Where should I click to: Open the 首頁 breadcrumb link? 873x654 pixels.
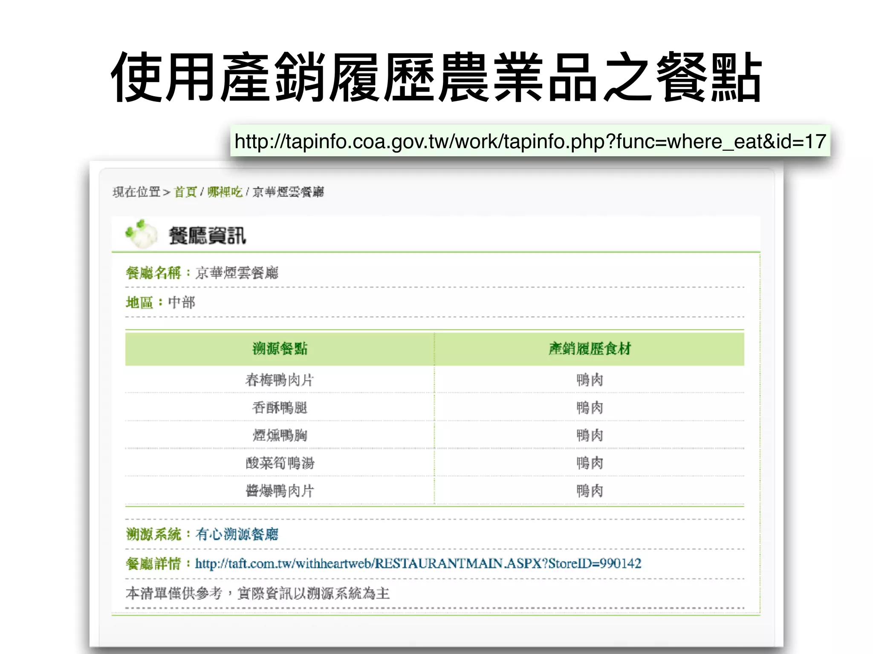(185, 192)
